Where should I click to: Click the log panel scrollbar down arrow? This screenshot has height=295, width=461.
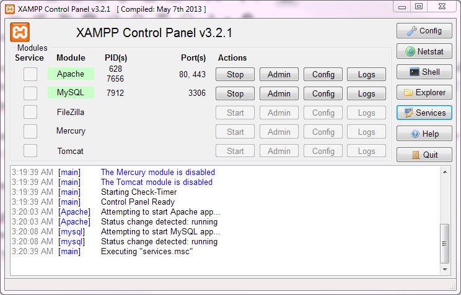click(x=445, y=270)
